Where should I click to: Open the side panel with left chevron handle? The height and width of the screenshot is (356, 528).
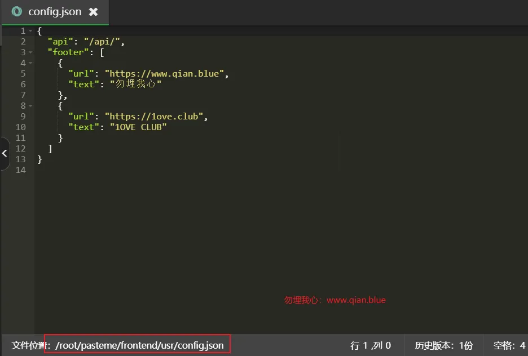5,154
